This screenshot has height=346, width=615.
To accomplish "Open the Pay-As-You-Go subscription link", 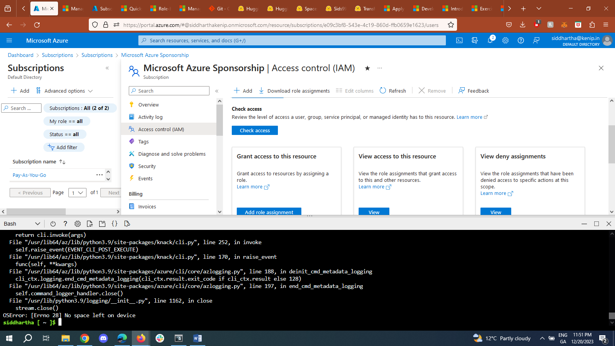I will pyautogui.click(x=29, y=175).
